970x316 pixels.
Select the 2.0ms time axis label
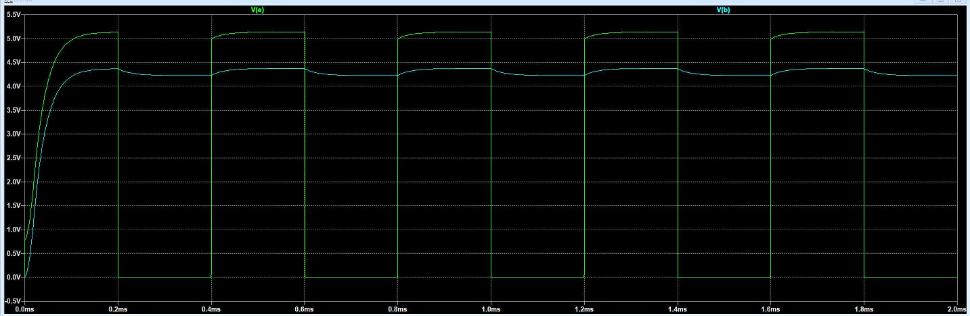coord(956,309)
